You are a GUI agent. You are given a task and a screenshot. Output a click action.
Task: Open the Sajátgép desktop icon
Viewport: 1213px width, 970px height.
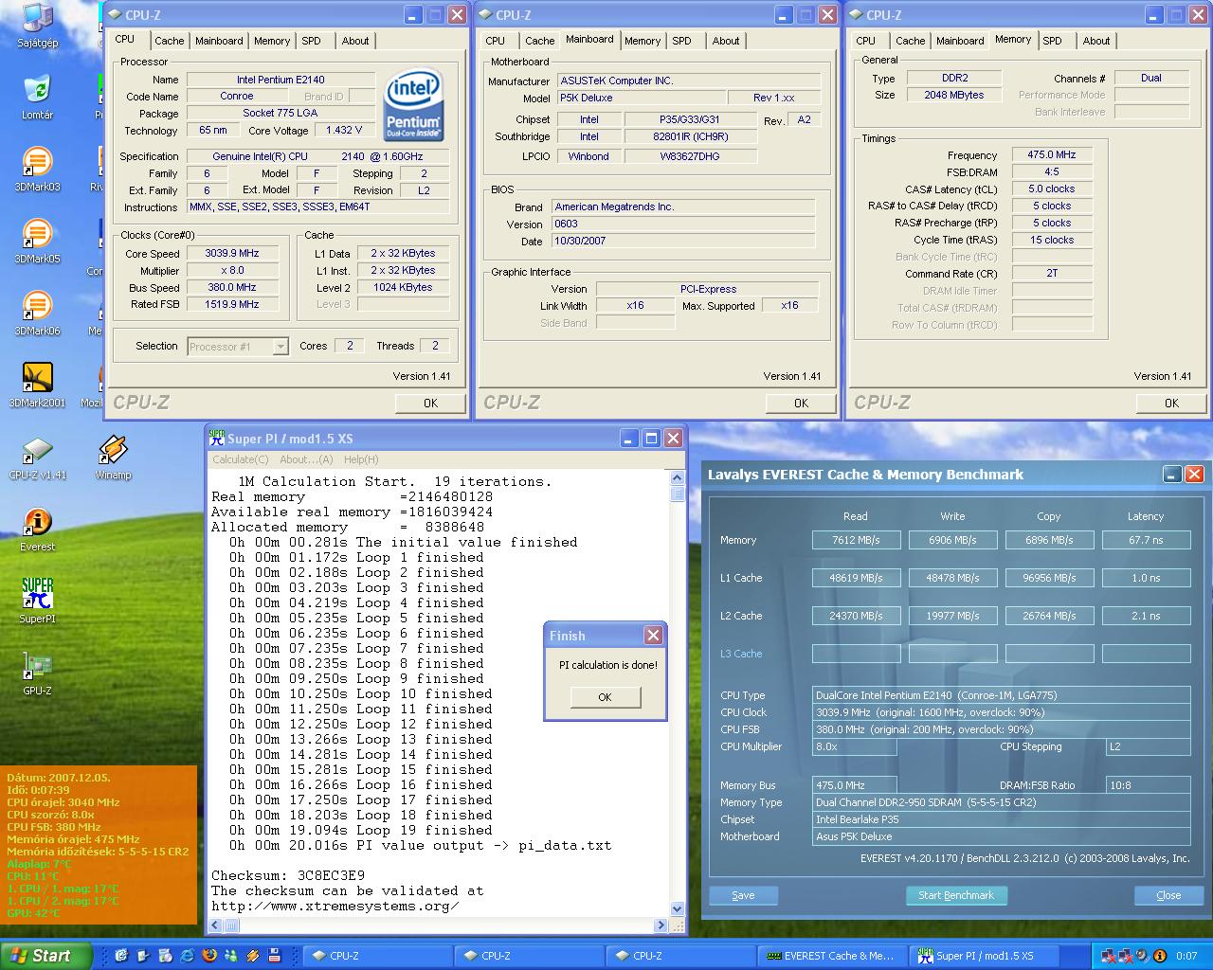37,26
